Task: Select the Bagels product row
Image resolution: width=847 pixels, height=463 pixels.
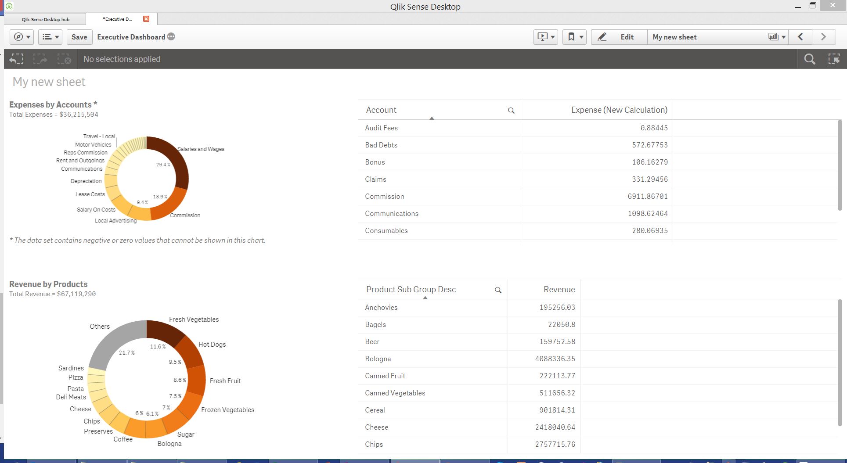Action: click(469, 324)
